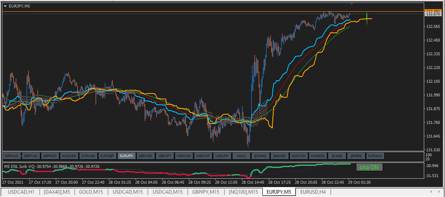Open the EURJPY,M5 chart title dropdown arrow
Image resolution: width=445 pixels, height=197 pixels.
5,6
